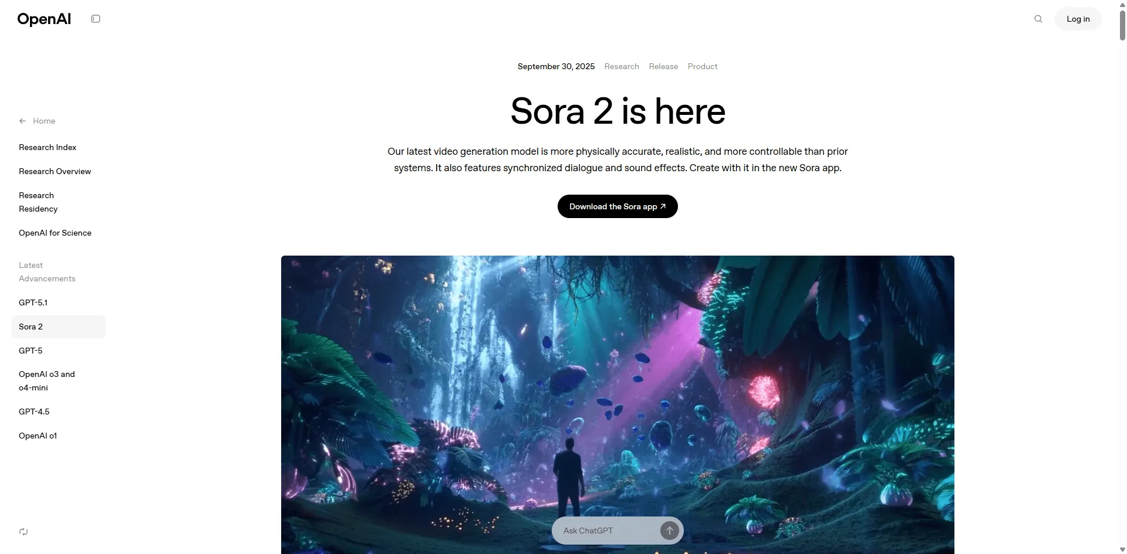The image size is (1127, 554).
Task: Open Research Overview in the sidebar
Action: click(55, 171)
